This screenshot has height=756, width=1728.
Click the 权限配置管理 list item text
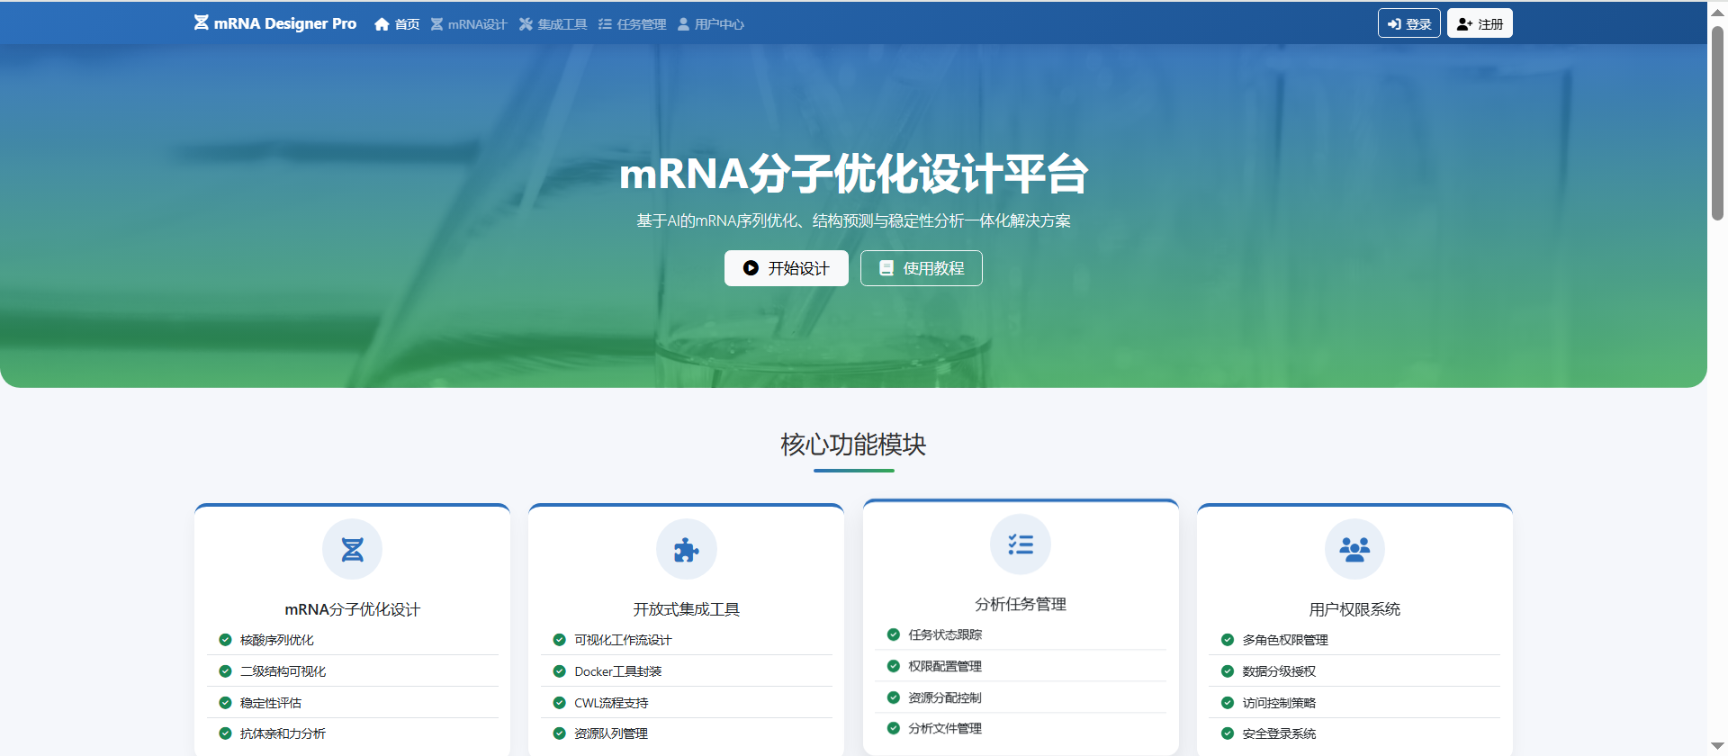click(x=945, y=666)
